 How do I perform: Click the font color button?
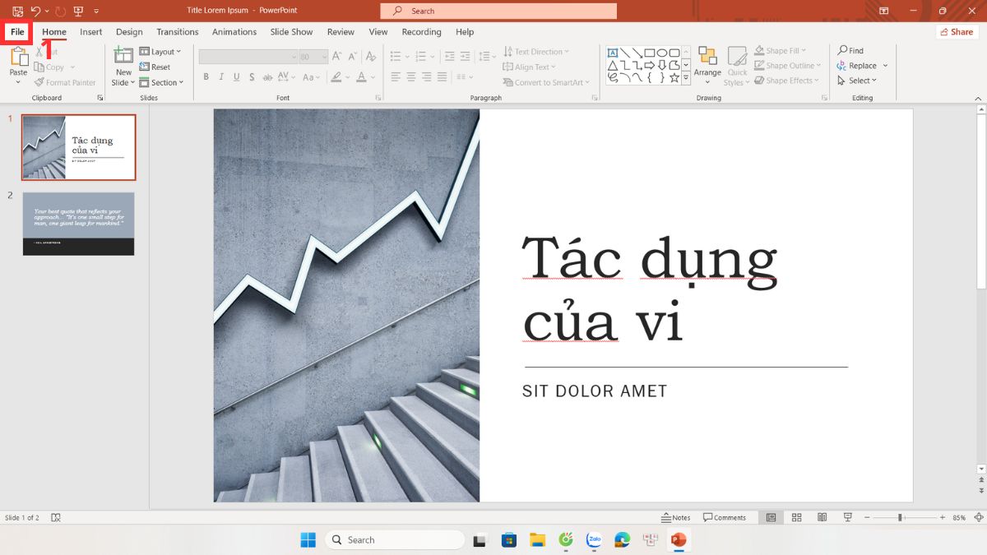pos(360,77)
